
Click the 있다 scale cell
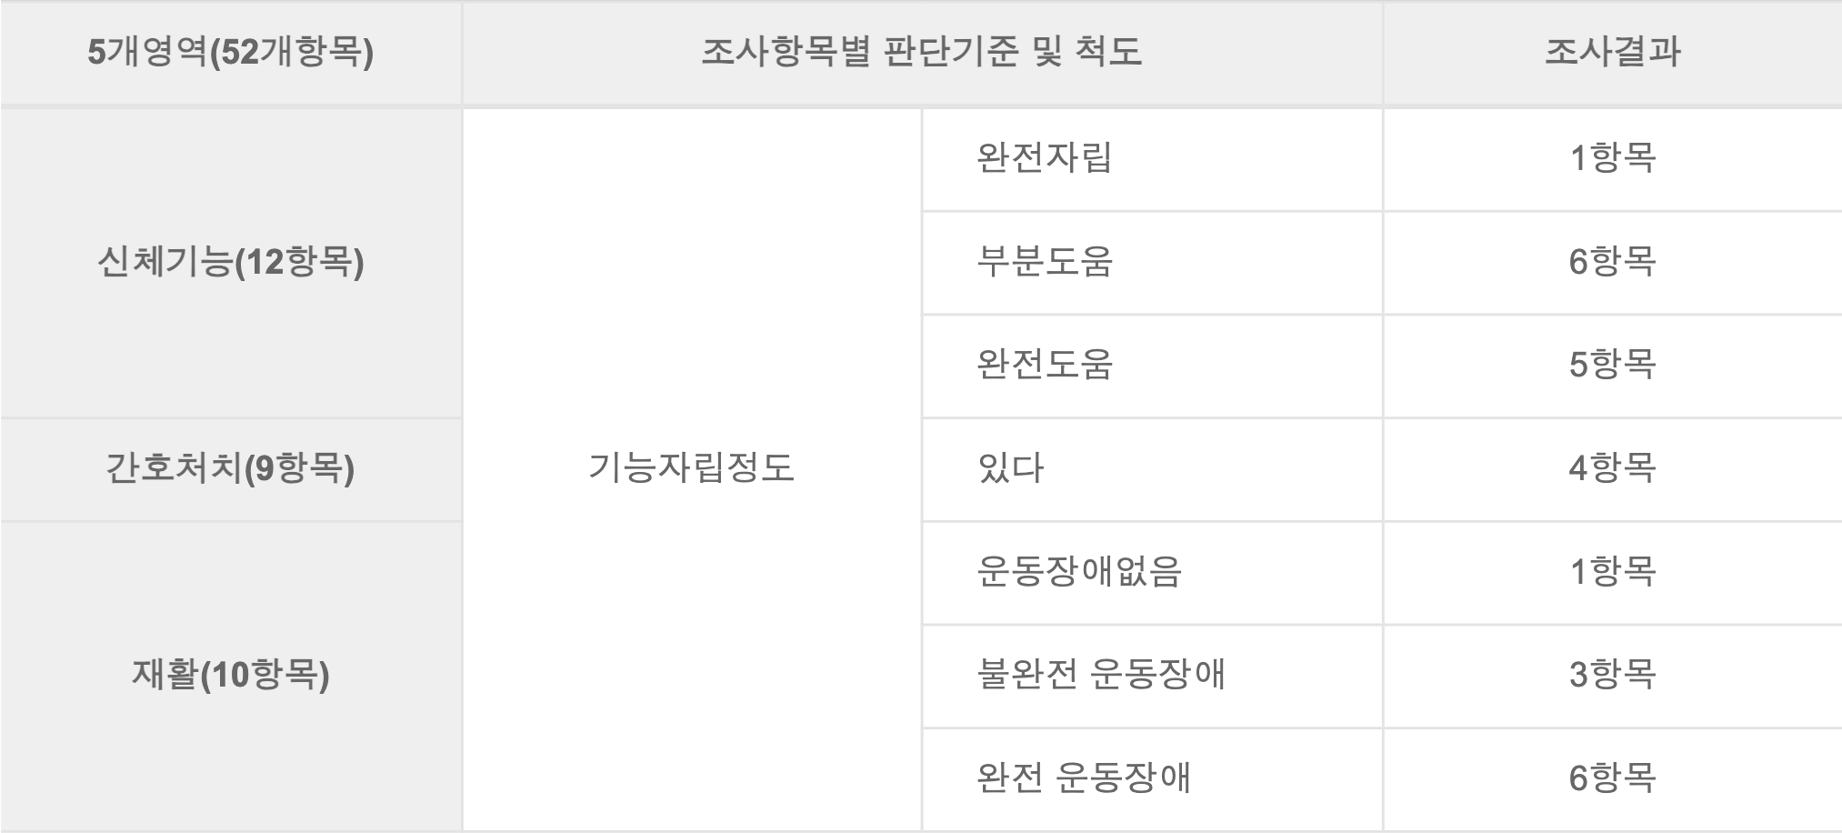[x=1153, y=469]
